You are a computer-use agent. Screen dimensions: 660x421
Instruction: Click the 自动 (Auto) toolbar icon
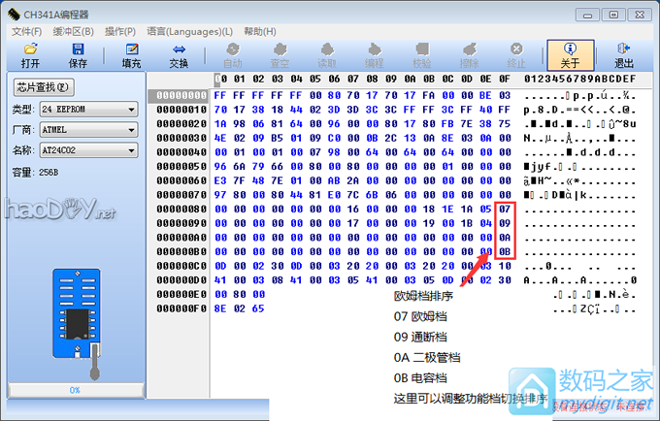(x=233, y=55)
